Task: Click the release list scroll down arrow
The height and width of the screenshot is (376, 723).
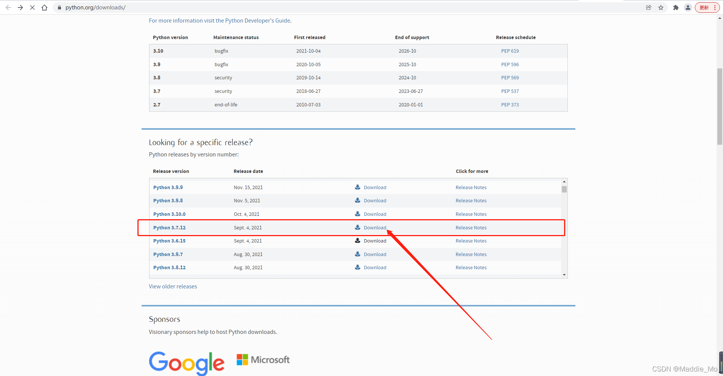Action: (564, 275)
